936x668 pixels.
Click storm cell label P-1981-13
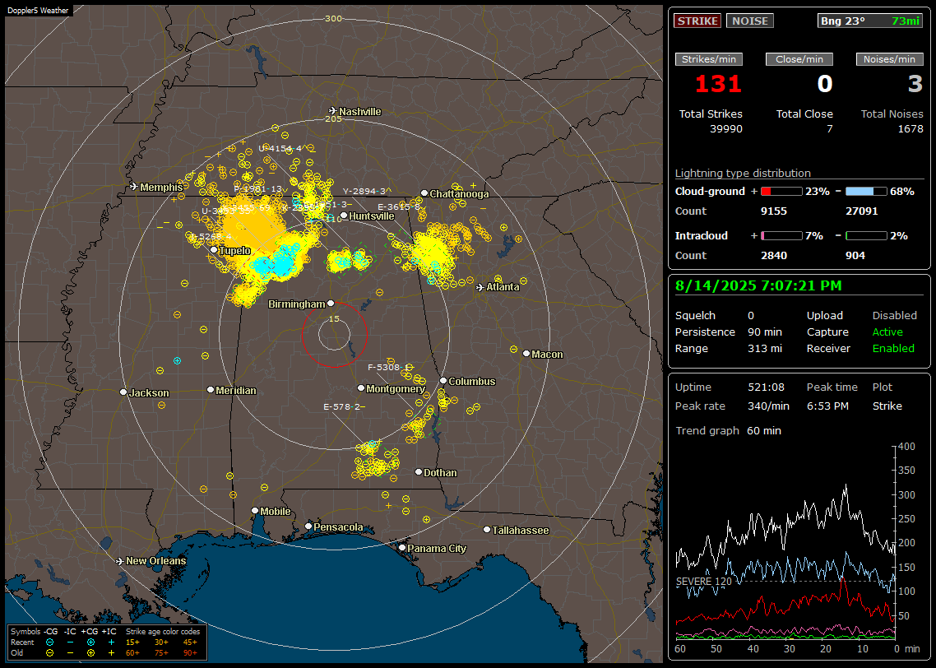point(258,188)
